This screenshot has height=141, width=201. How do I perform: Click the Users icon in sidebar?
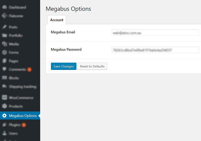click(5, 133)
